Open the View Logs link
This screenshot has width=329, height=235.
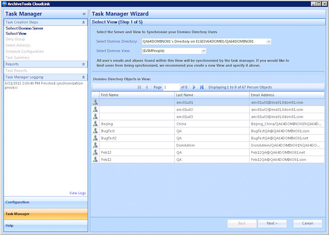pyautogui.click(x=77, y=193)
